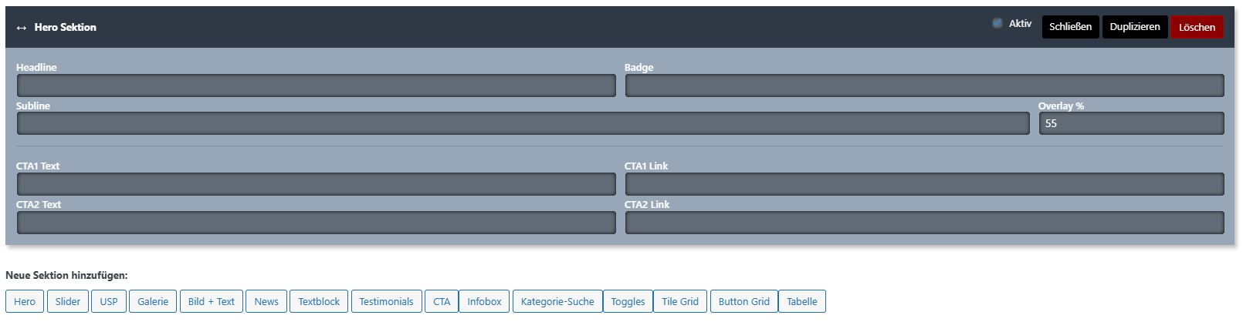Delete the section using Löschen
Viewport: 1243px width, 322px height.
1196,27
